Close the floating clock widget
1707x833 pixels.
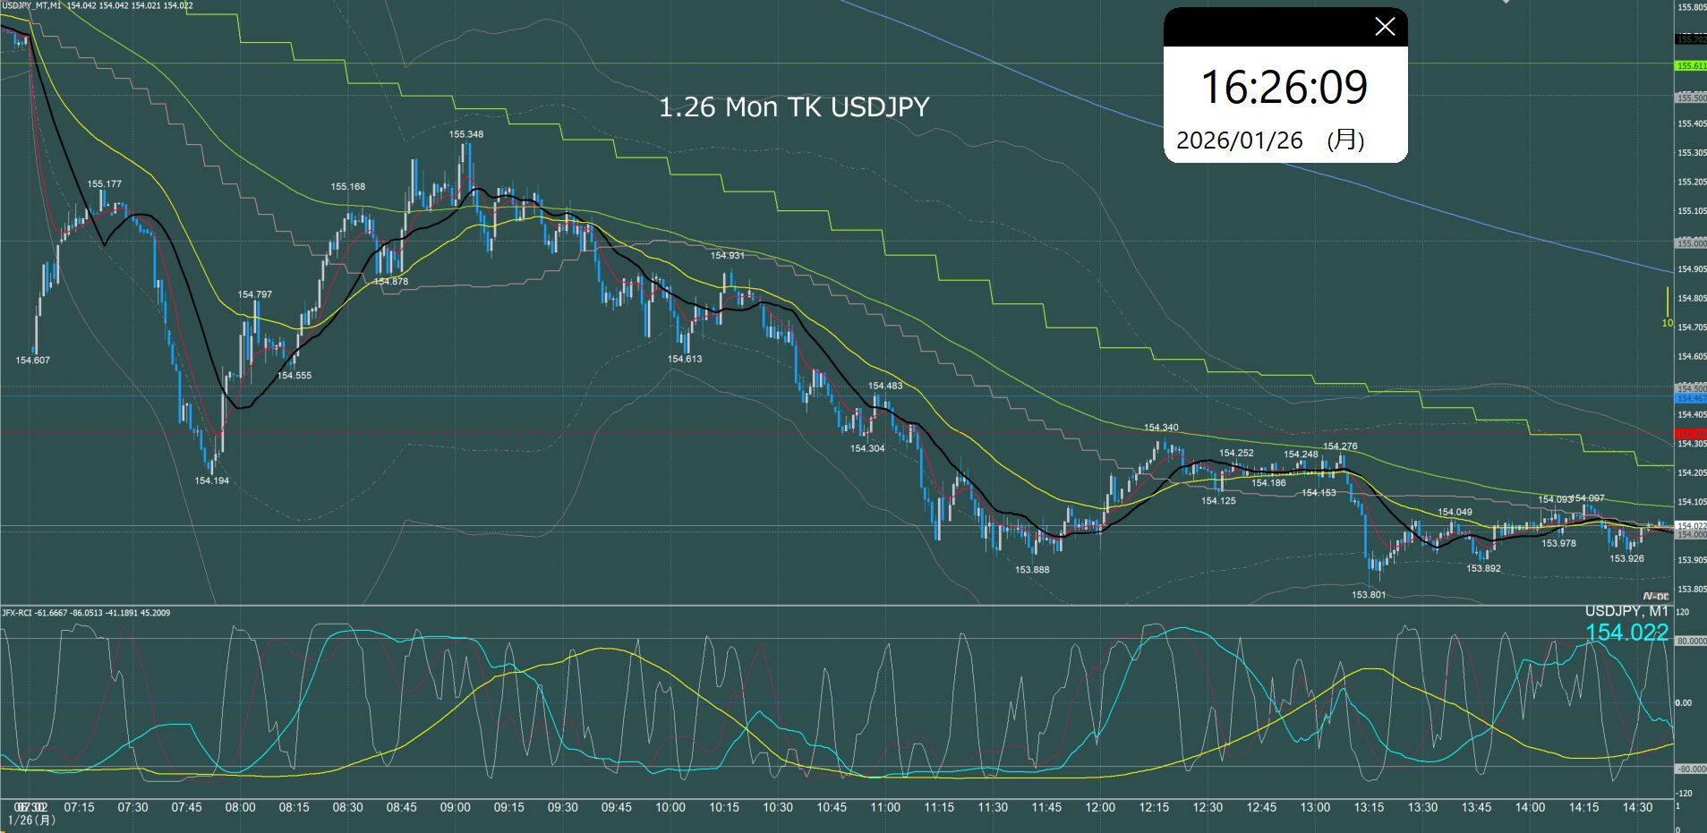1384,27
